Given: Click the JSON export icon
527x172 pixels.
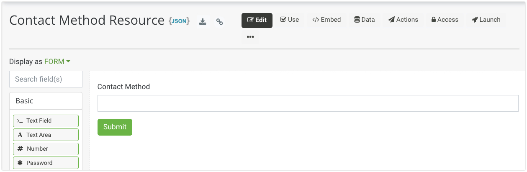Looking at the screenshot, I should click(179, 21).
